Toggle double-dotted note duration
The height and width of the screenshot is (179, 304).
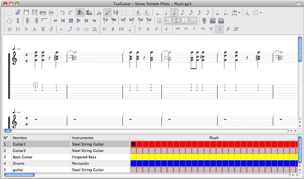pyautogui.click(x=226, y=12)
